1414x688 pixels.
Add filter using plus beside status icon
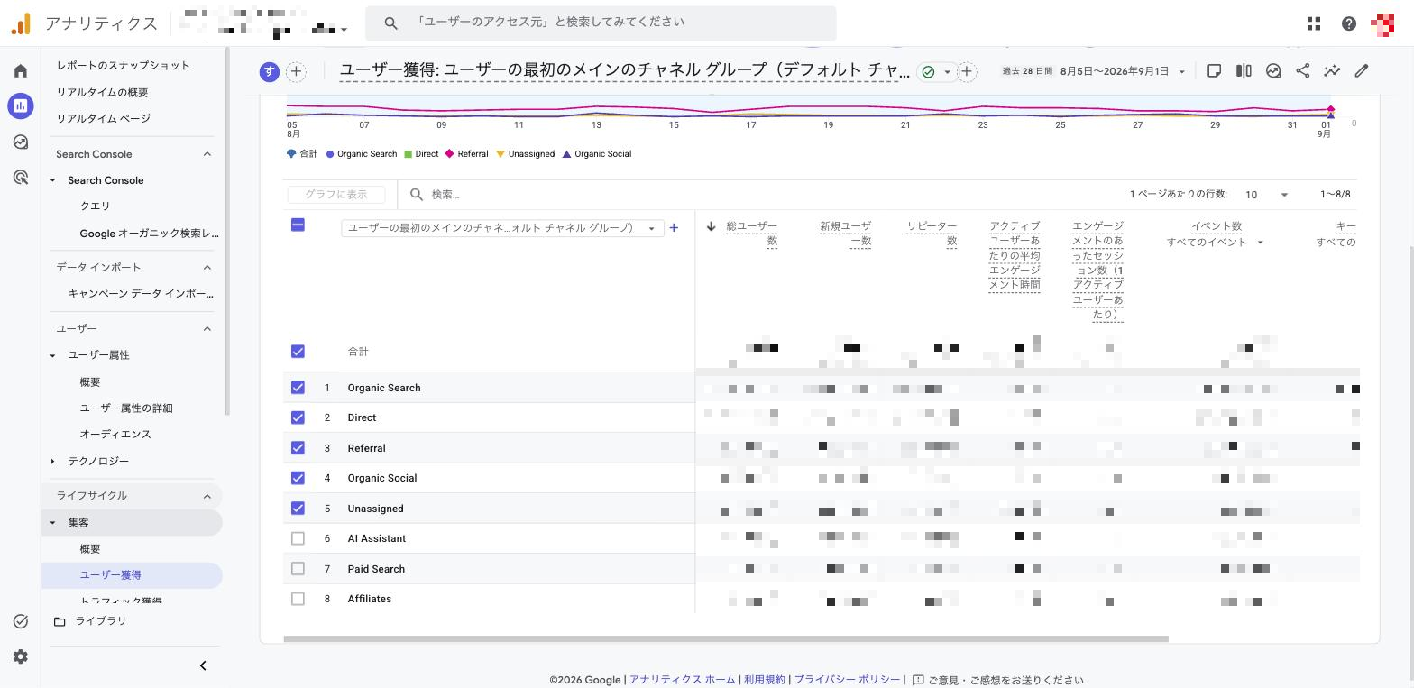pyautogui.click(x=967, y=71)
